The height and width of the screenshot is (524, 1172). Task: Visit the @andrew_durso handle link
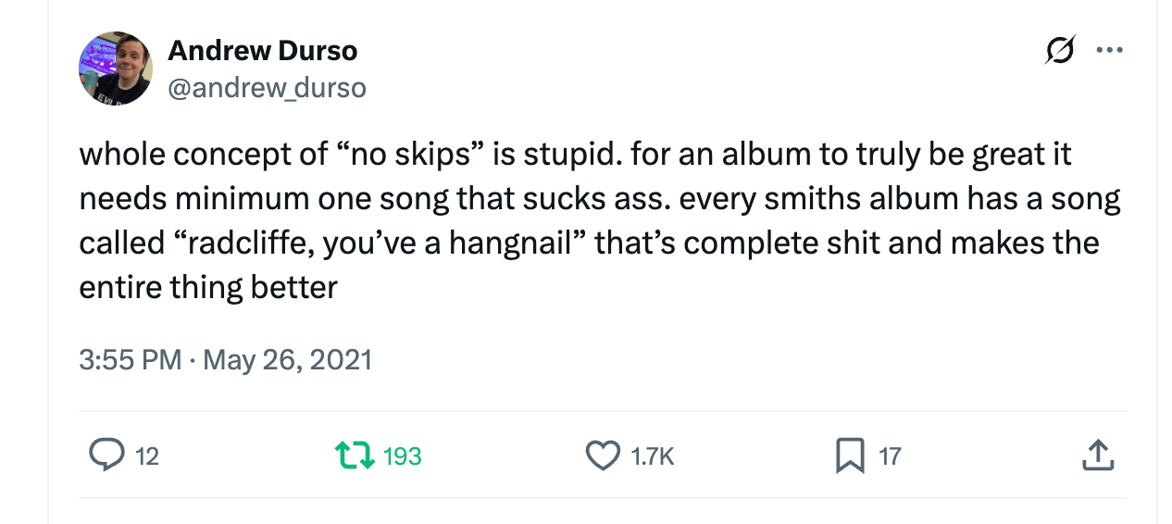coord(267,88)
